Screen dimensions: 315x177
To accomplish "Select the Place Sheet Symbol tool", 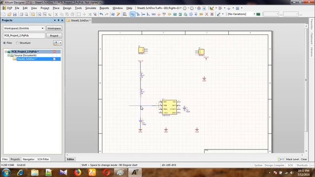I will pyautogui.click(x=175, y=14).
